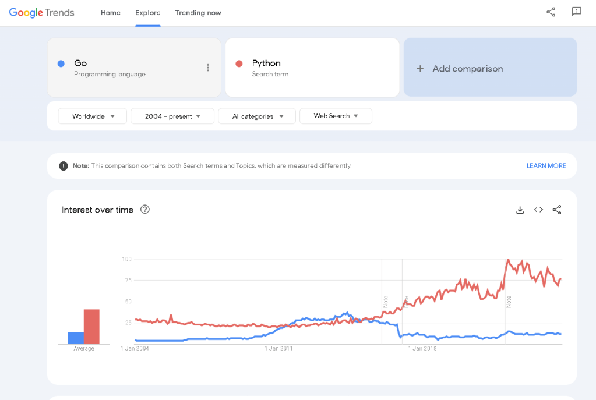Open the Web Search type dropdown

coord(336,116)
